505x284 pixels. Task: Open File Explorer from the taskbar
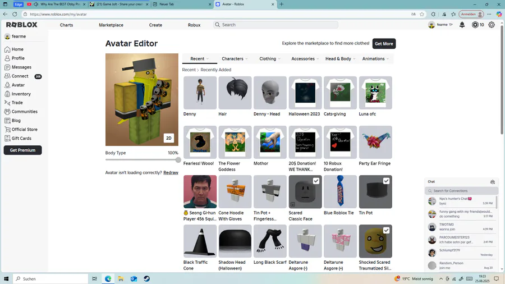pos(121,278)
